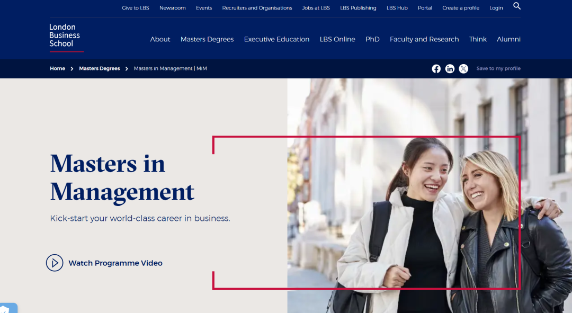Navigate to Home breadcrumb
This screenshot has width=572, height=313.
[57, 69]
